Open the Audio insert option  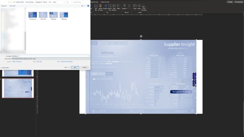click(x=139, y=7)
